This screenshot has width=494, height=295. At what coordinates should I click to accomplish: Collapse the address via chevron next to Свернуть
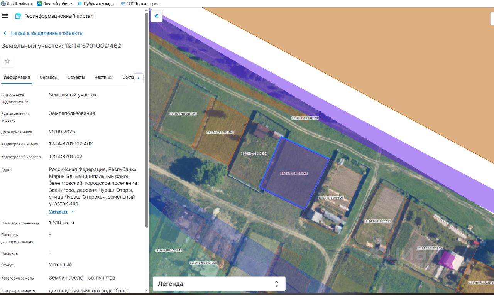(73, 211)
